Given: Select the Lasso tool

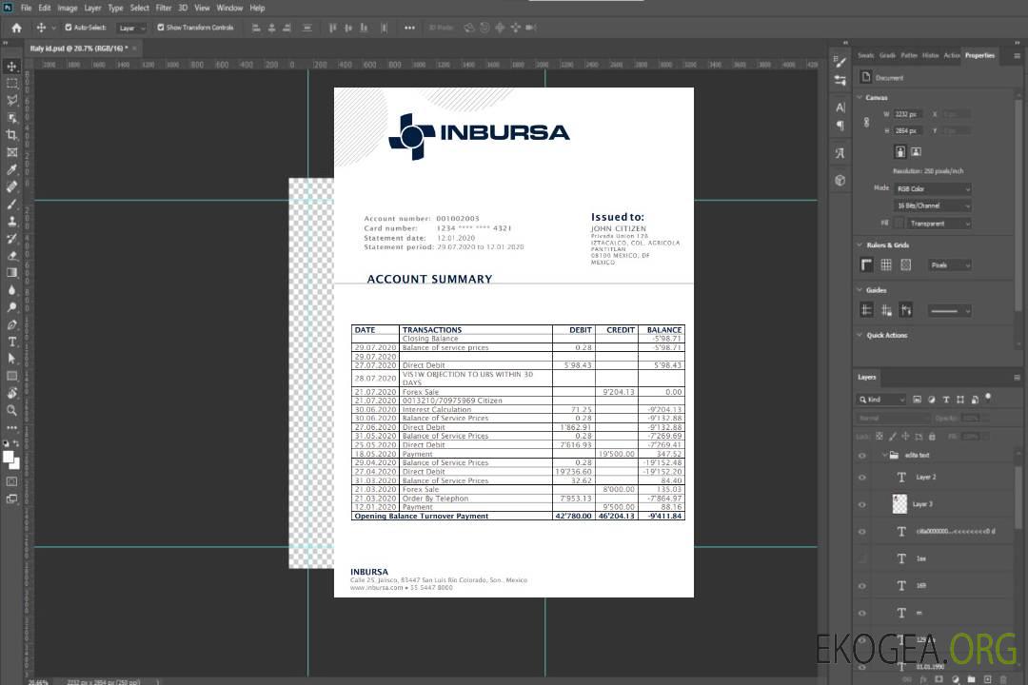Looking at the screenshot, I should click(11, 100).
